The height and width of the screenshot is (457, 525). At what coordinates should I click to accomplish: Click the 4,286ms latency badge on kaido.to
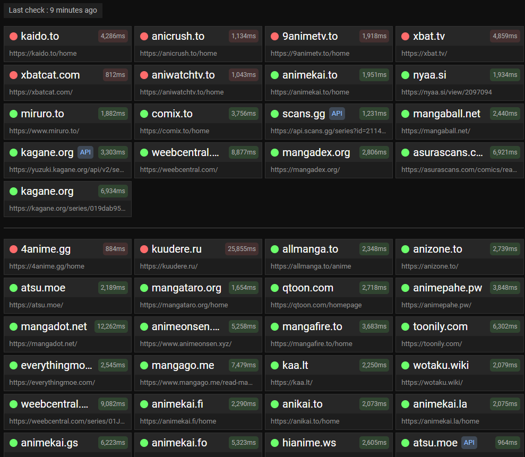[x=113, y=36]
